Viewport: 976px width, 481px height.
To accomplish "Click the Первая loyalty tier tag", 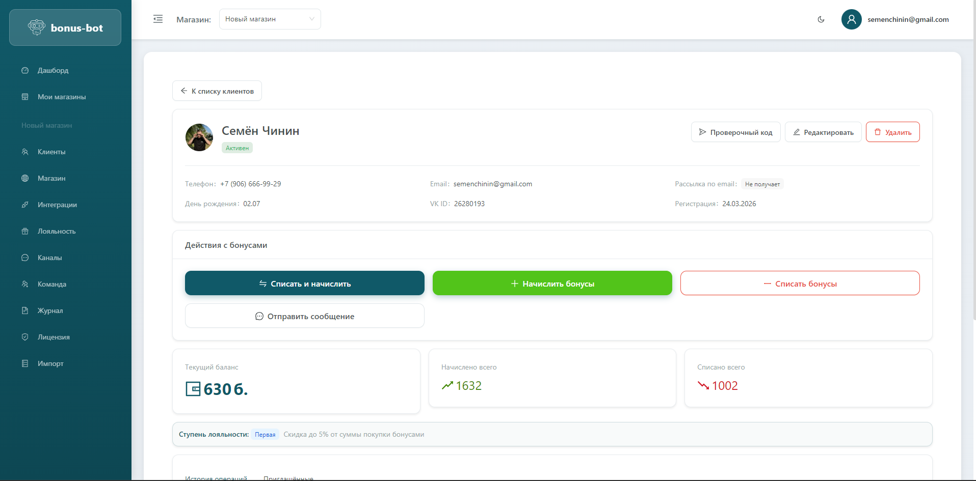I will pyautogui.click(x=265, y=435).
